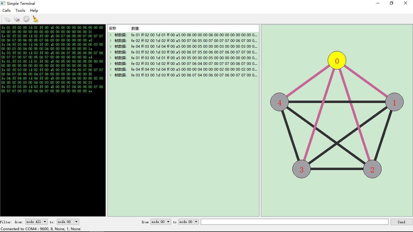Close the Simple Terminal window

pyautogui.click(x=405, y=3)
